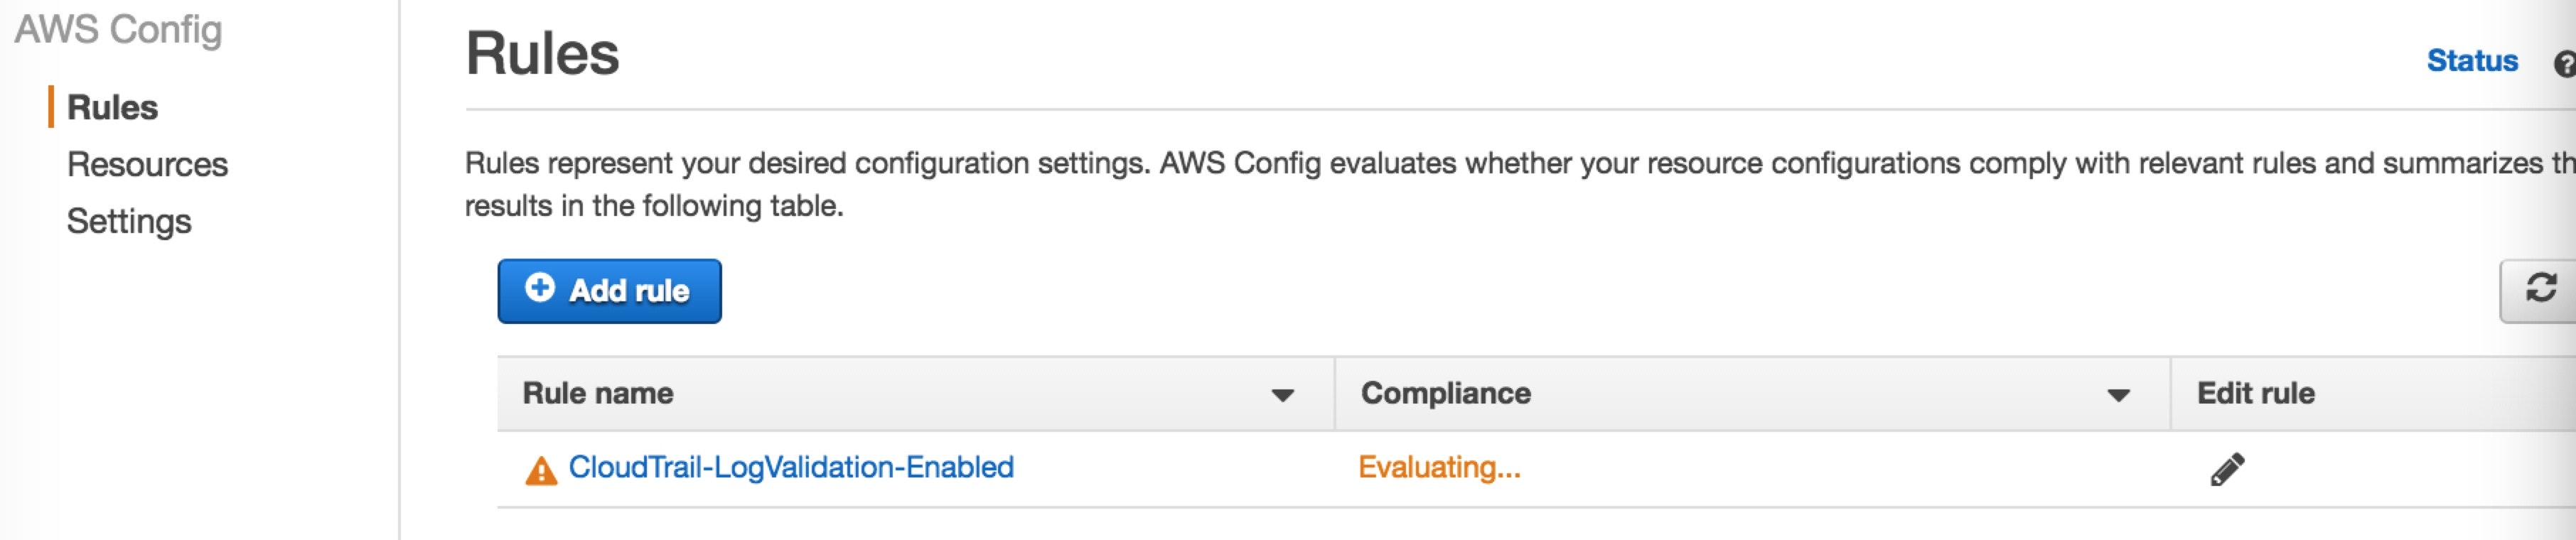Click the pencil edit icon for CloudTrail rule
The image size is (2576, 540).
[x=2227, y=469]
